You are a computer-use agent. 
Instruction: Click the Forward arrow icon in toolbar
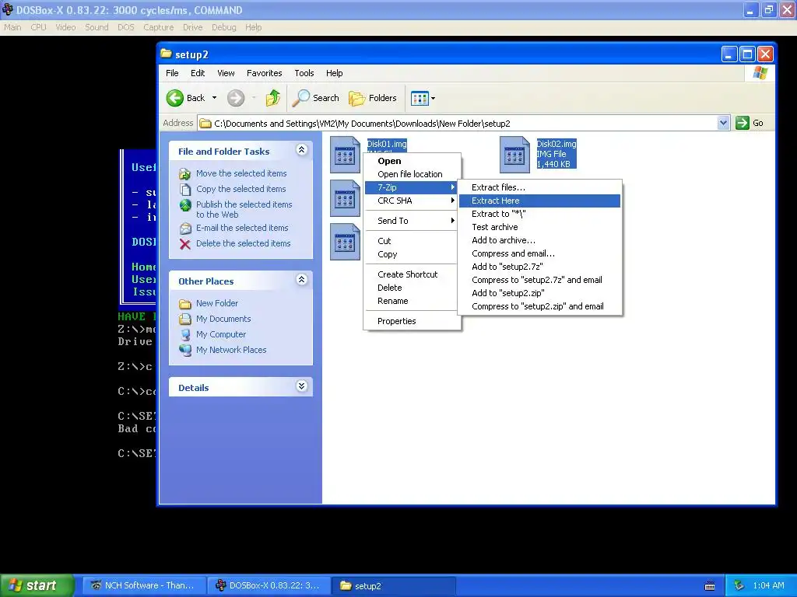(235, 98)
